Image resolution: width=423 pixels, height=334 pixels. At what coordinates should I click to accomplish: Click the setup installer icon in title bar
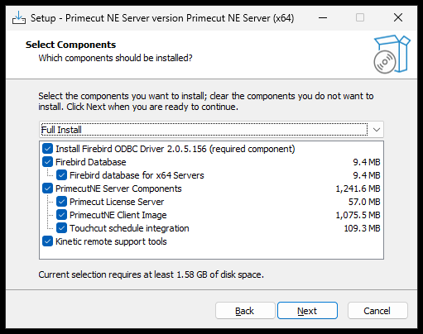point(19,18)
